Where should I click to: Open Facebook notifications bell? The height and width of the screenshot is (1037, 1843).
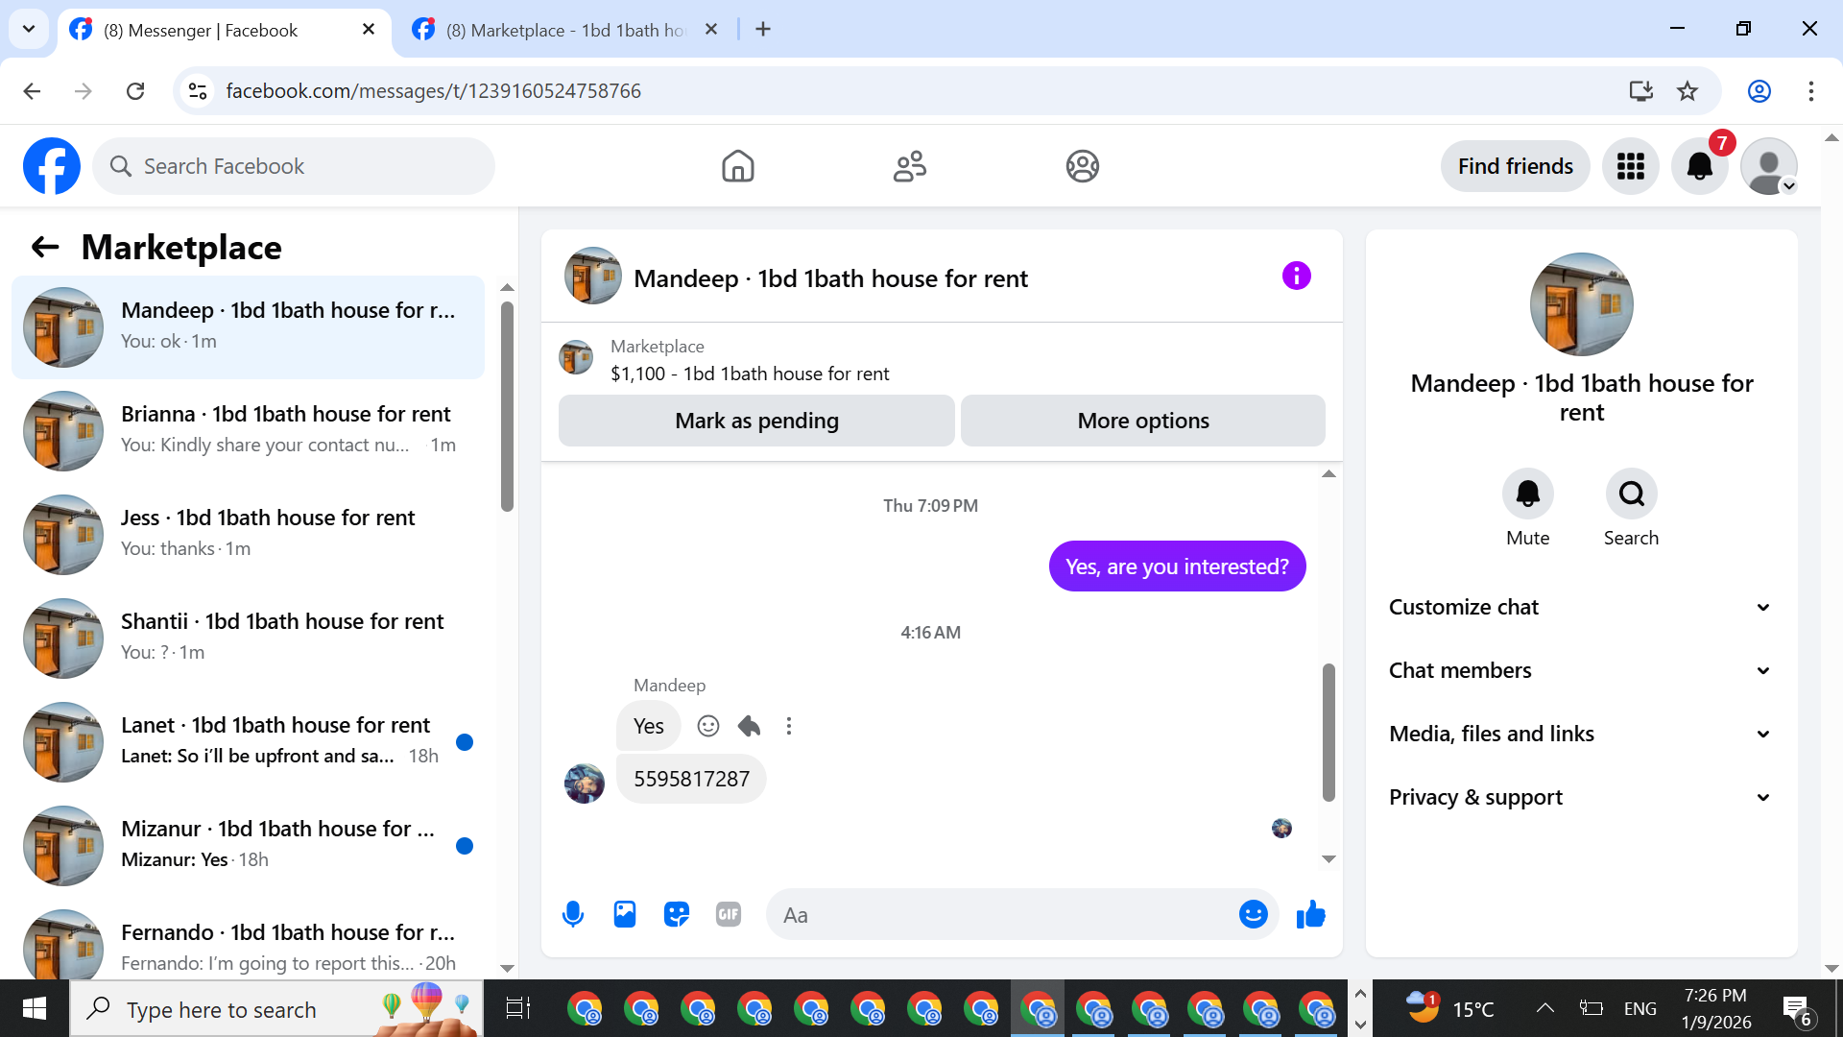[x=1699, y=166]
